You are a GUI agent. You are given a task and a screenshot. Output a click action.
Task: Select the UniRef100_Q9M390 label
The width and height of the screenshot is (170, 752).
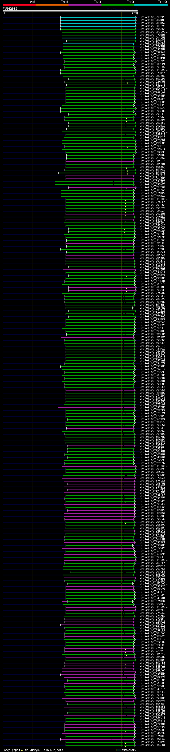tap(152, 237)
